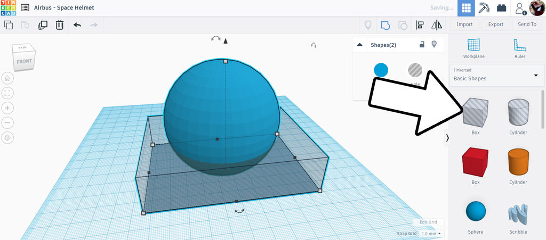This screenshot has height=240, width=546.
Task: Click the view cube TOP face
Action: (22, 47)
